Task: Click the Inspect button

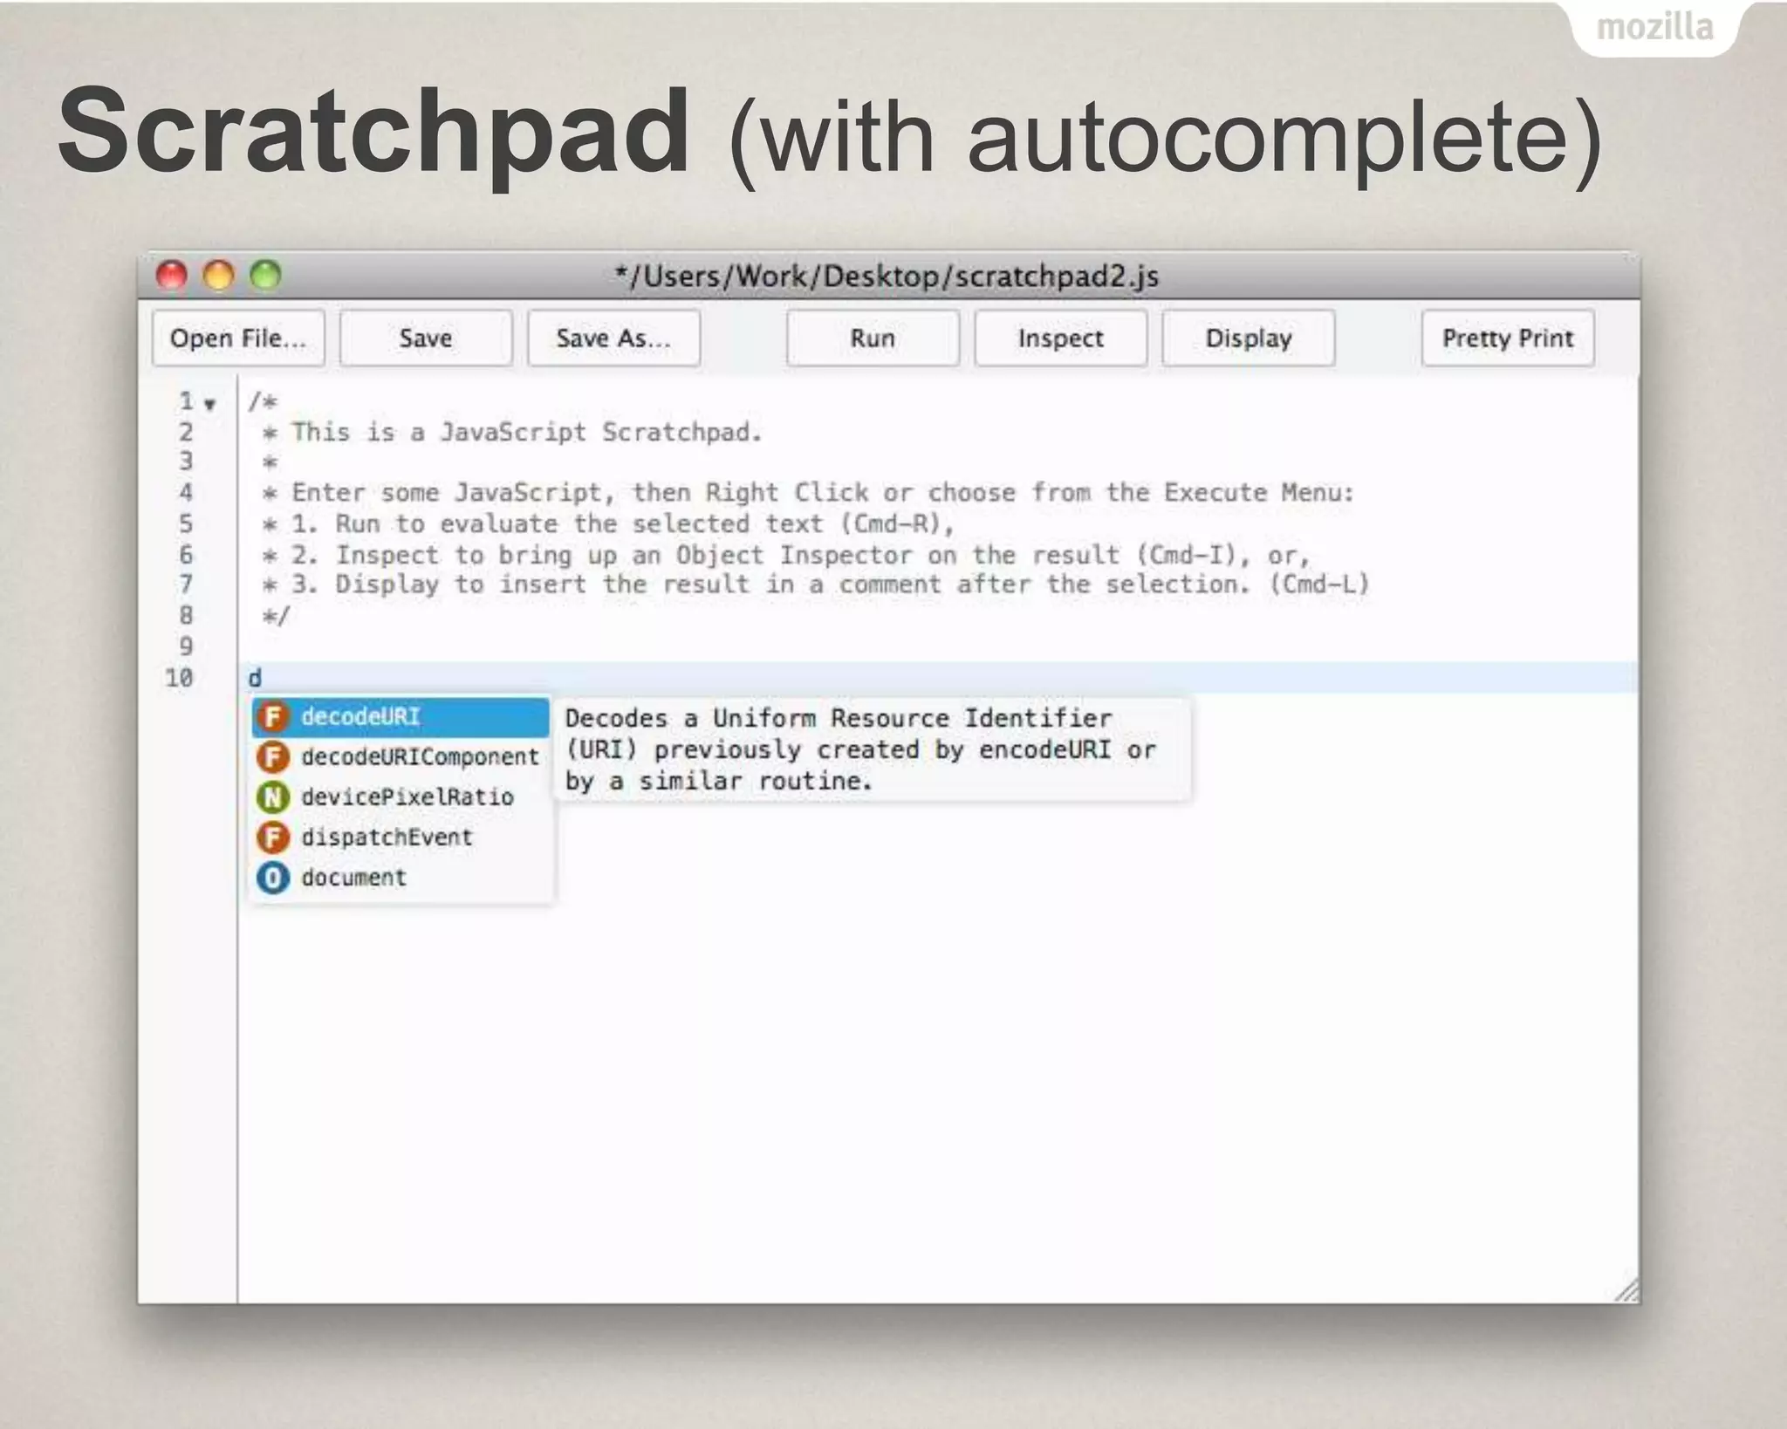Action: tap(1060, 338)
